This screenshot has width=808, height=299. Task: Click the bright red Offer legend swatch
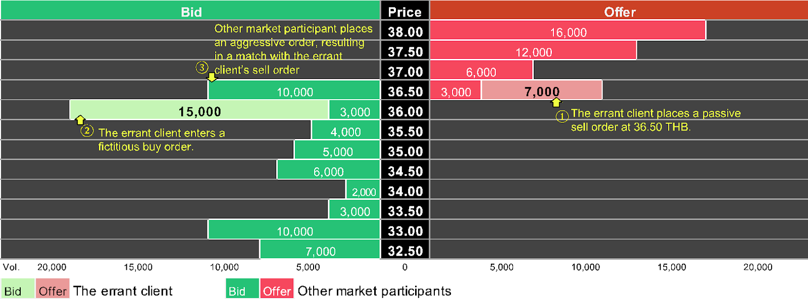pos(277,289)
